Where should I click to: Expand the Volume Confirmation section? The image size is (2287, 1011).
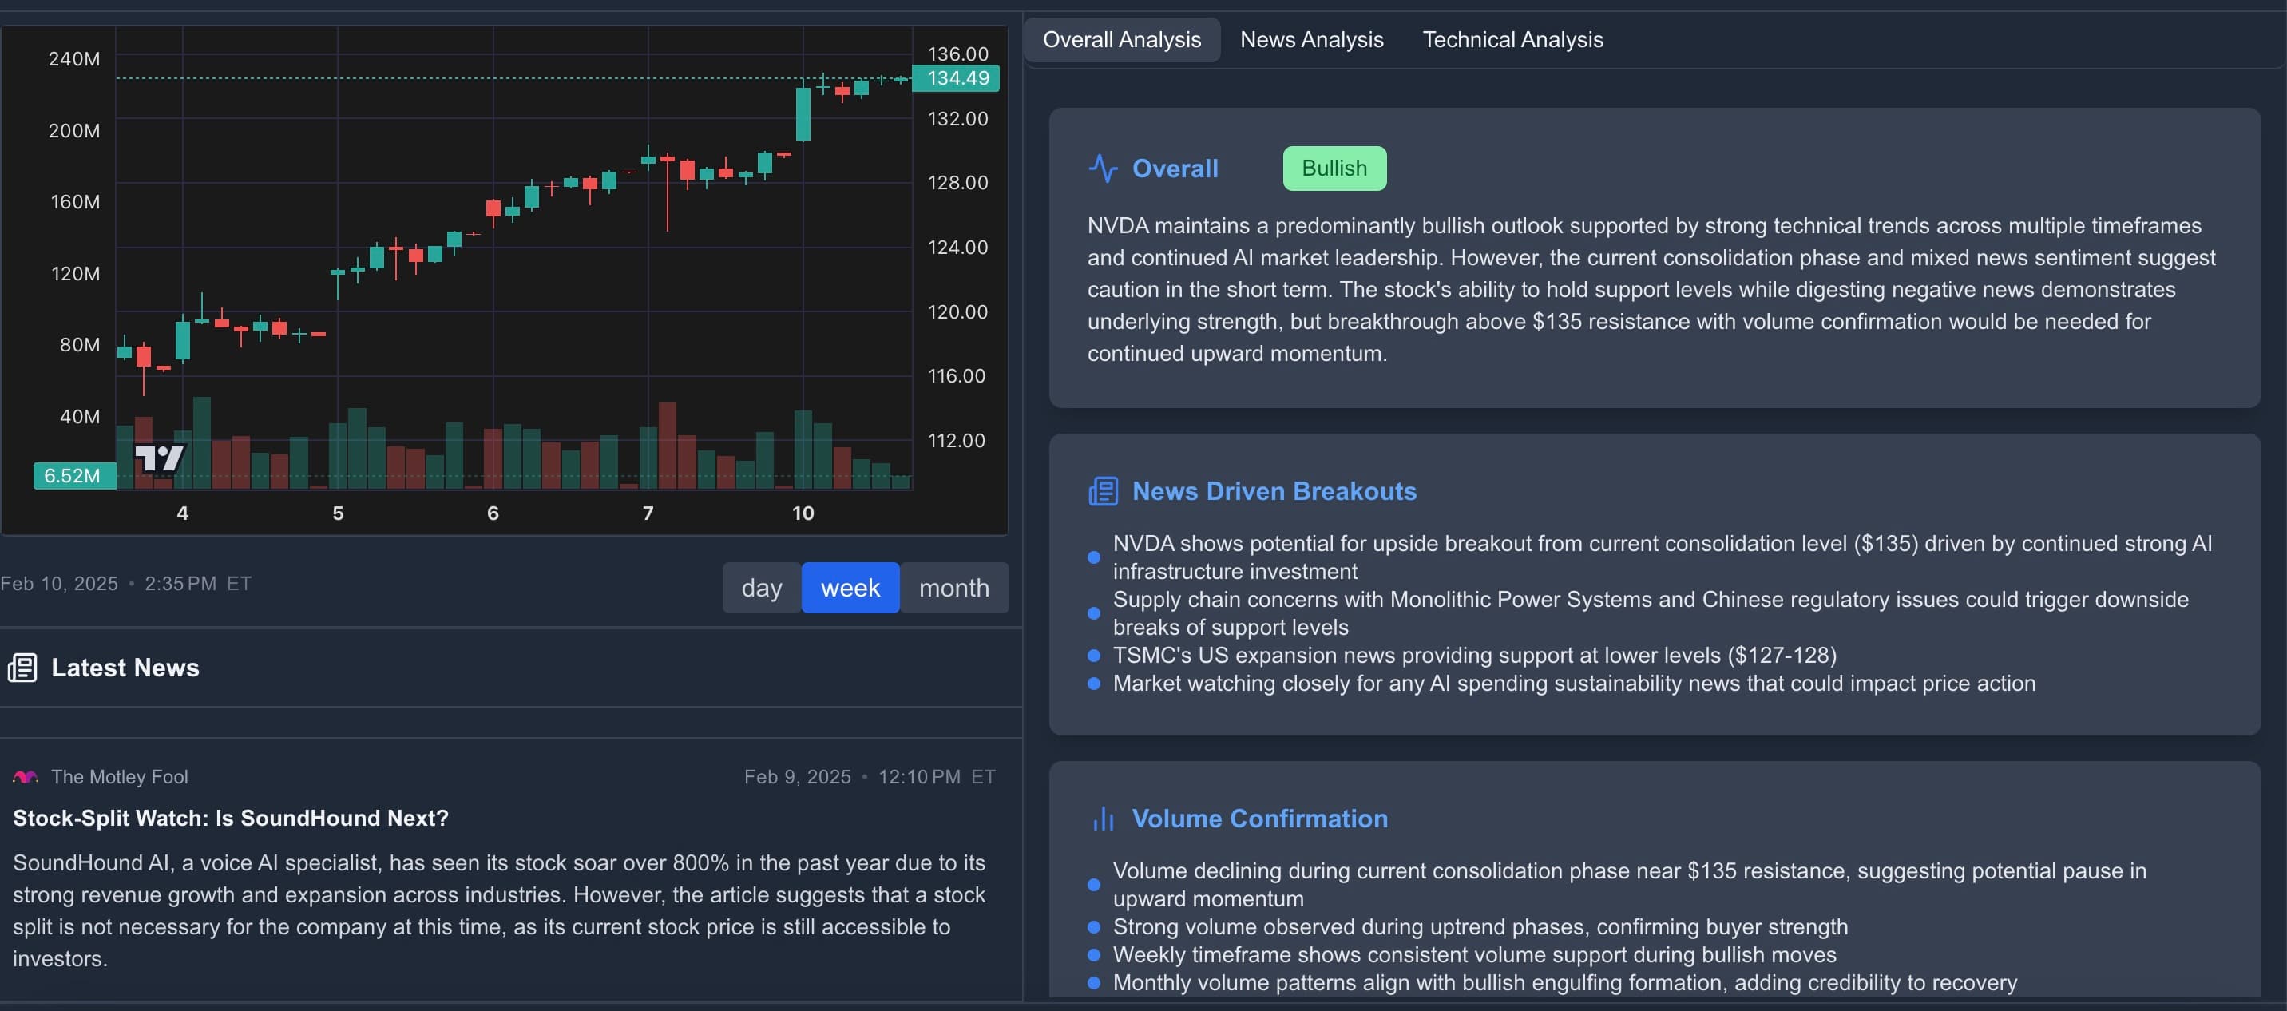(x=1258, y=819)
